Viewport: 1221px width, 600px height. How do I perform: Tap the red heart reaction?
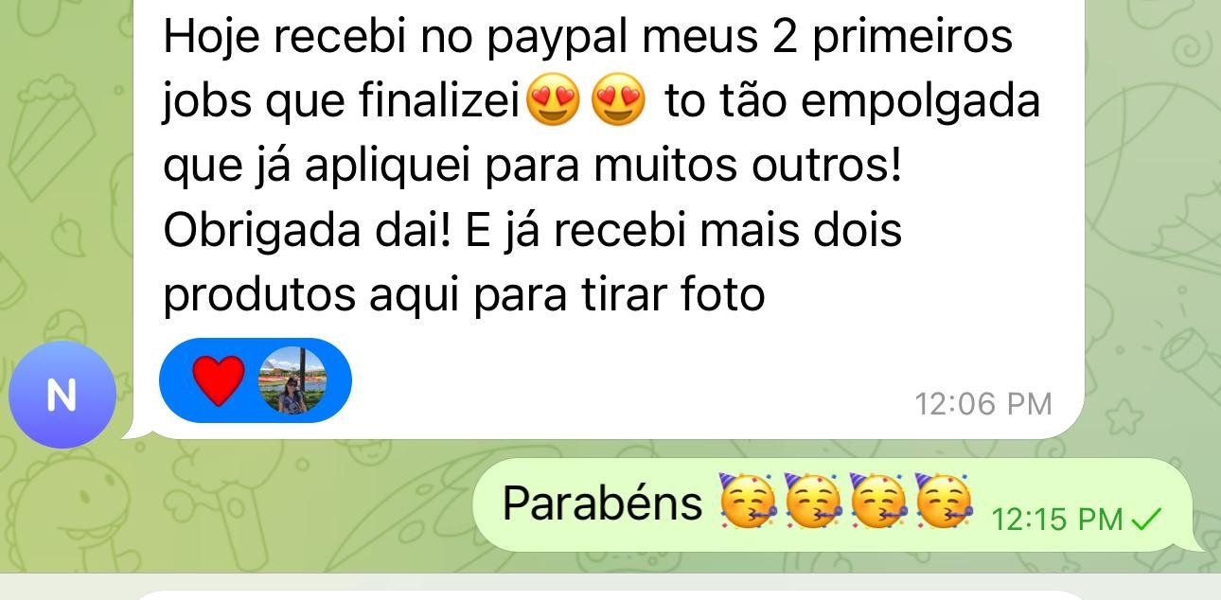point(218,380)
